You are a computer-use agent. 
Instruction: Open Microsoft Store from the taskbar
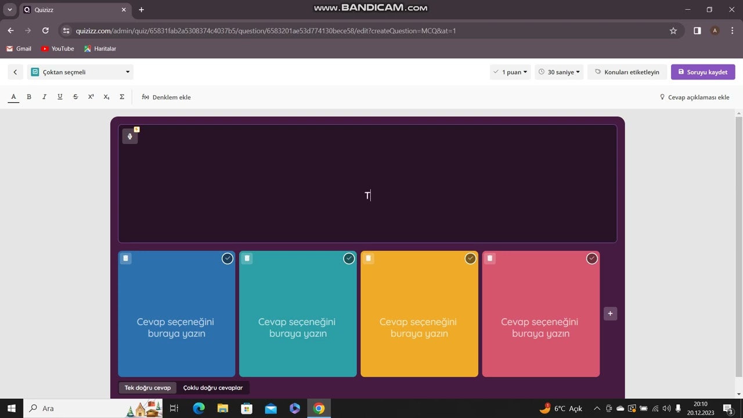click(247, 408)
